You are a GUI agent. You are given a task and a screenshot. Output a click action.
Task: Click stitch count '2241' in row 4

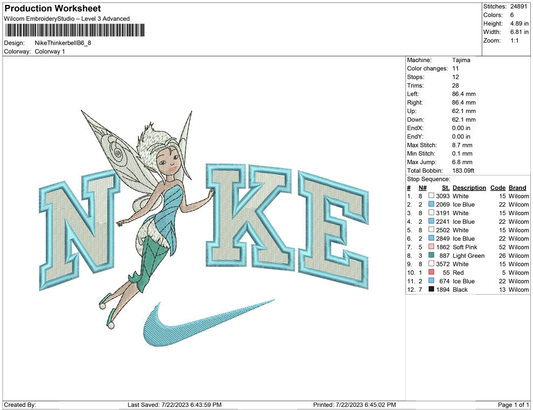(x=443, y=222)
